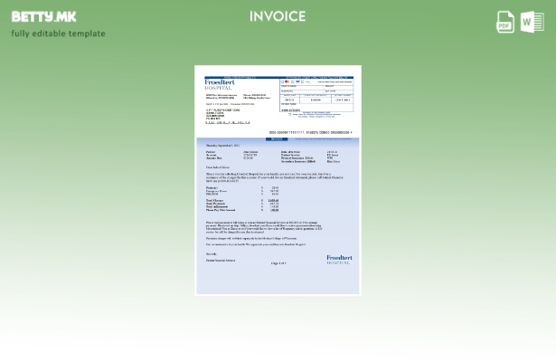Select the INVOICE page heading
Viewport: 556px width, 362px height.
click(x=278, y=16)
